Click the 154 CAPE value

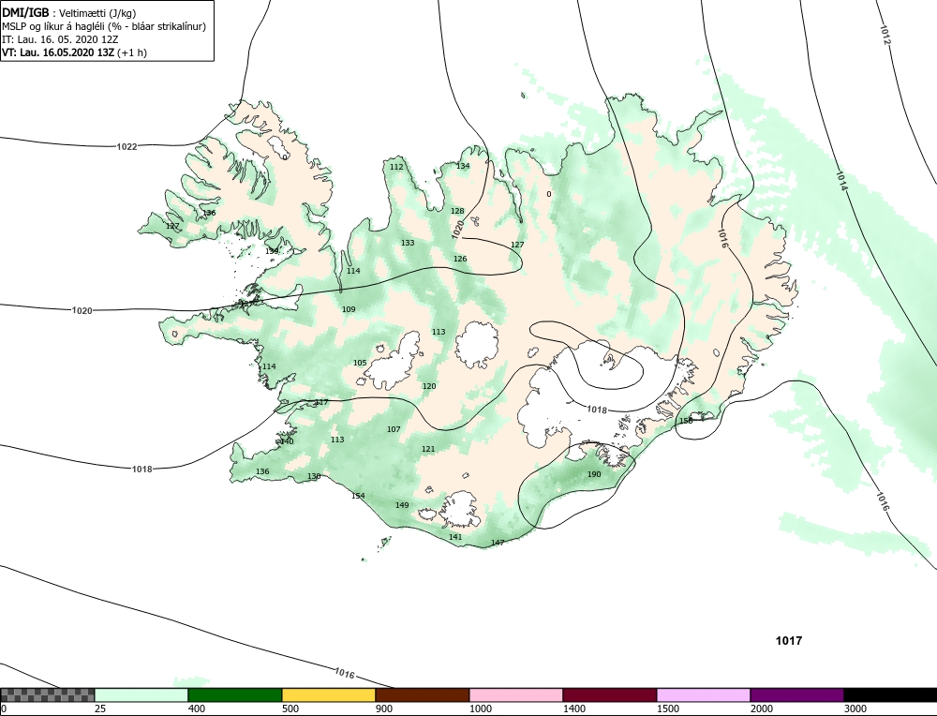click(358, 496)
